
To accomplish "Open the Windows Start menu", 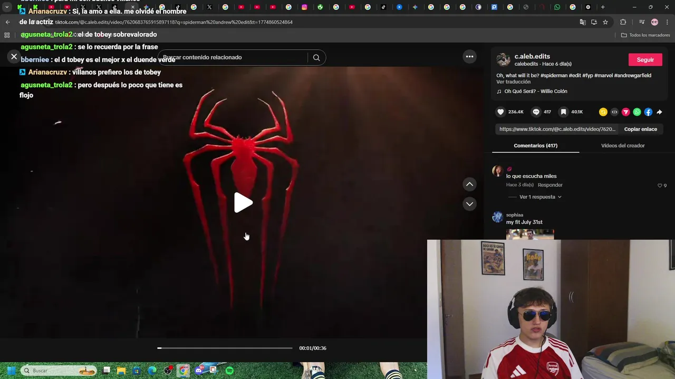I will pos(11,371).
